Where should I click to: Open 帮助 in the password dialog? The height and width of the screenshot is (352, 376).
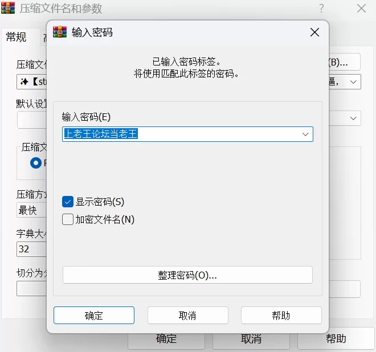coord(281,316)
